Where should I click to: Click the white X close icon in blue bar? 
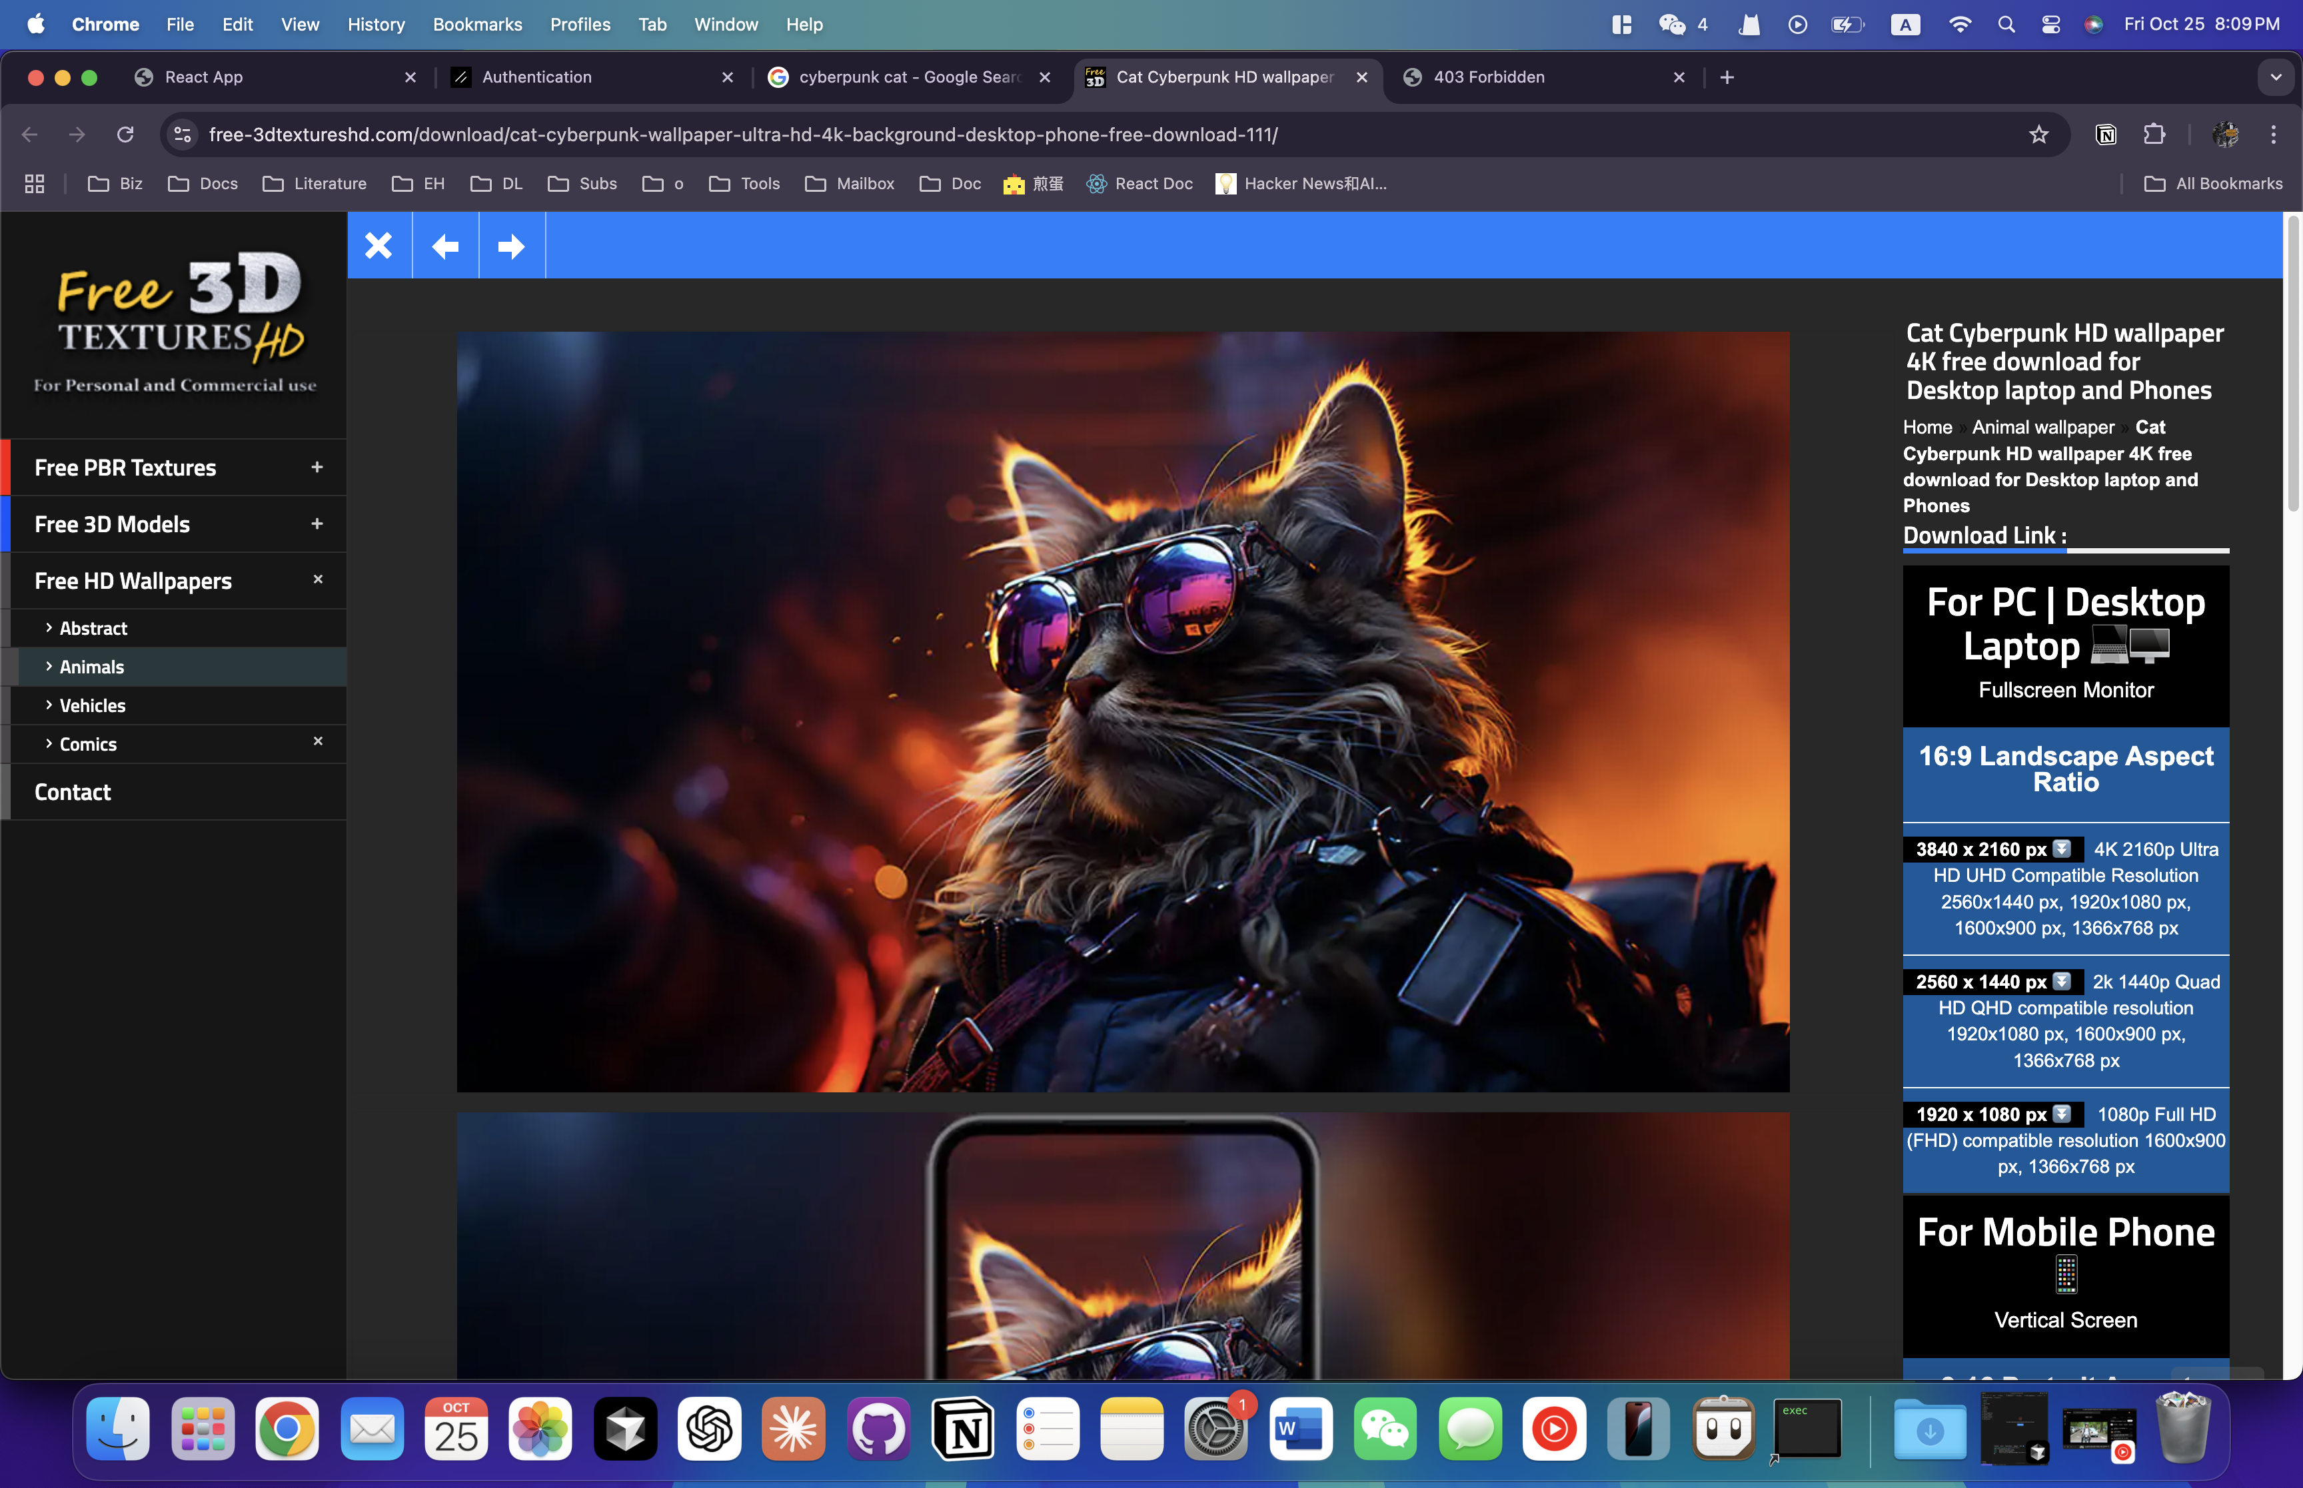(379, 246)
